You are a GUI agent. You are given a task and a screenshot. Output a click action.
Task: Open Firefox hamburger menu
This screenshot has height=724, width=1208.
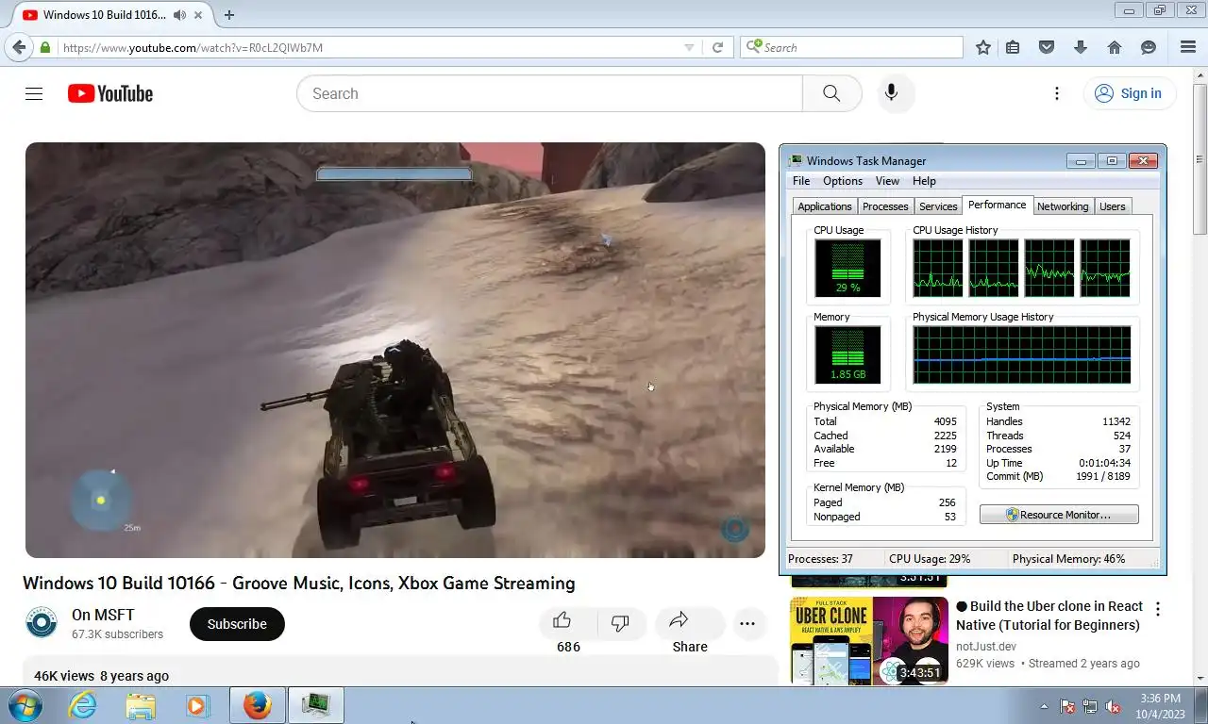pos(1188,47)
